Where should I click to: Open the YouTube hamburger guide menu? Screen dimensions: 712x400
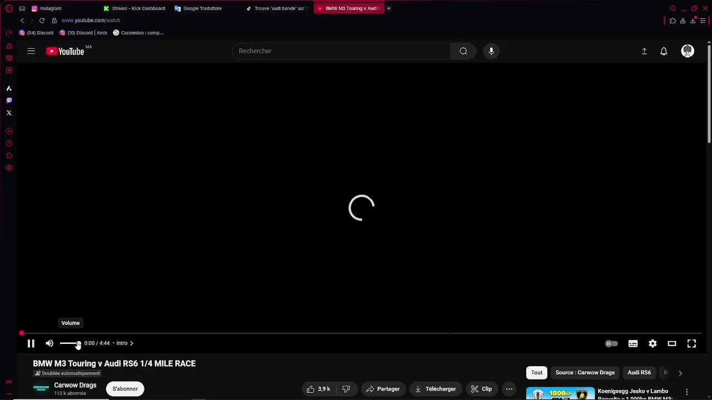(31, 51)
